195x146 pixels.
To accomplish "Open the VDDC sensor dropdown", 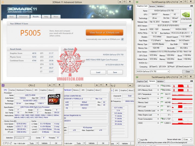I will click(158, 123).
